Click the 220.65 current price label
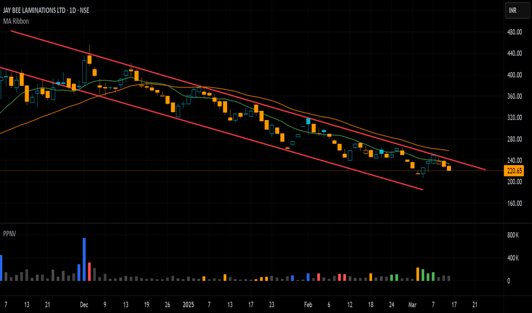Screen dimensions: 532x313 514,171
